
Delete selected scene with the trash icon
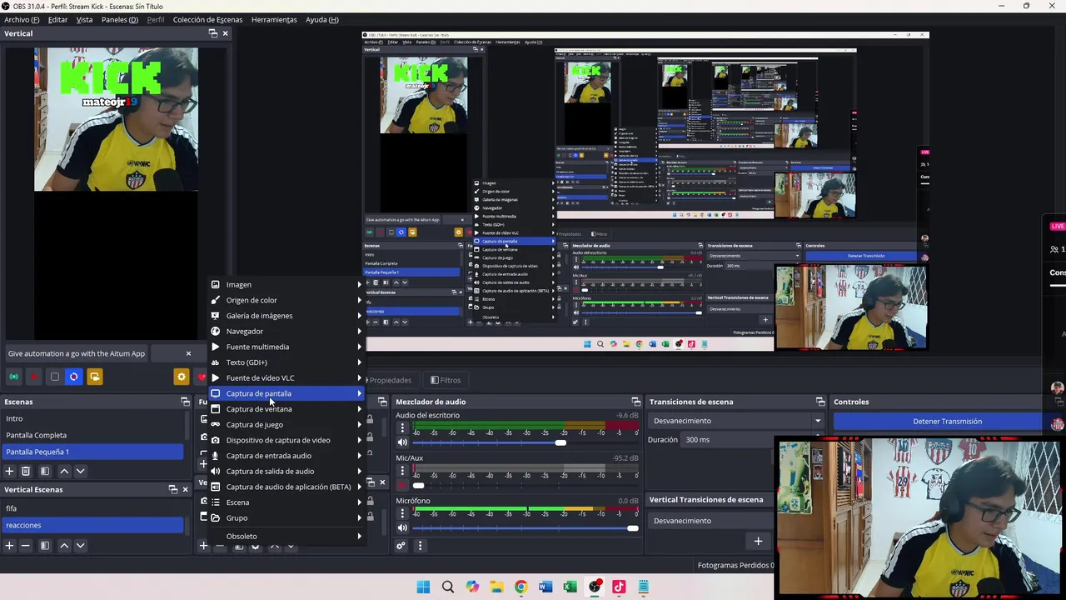(x=26, y=471)
